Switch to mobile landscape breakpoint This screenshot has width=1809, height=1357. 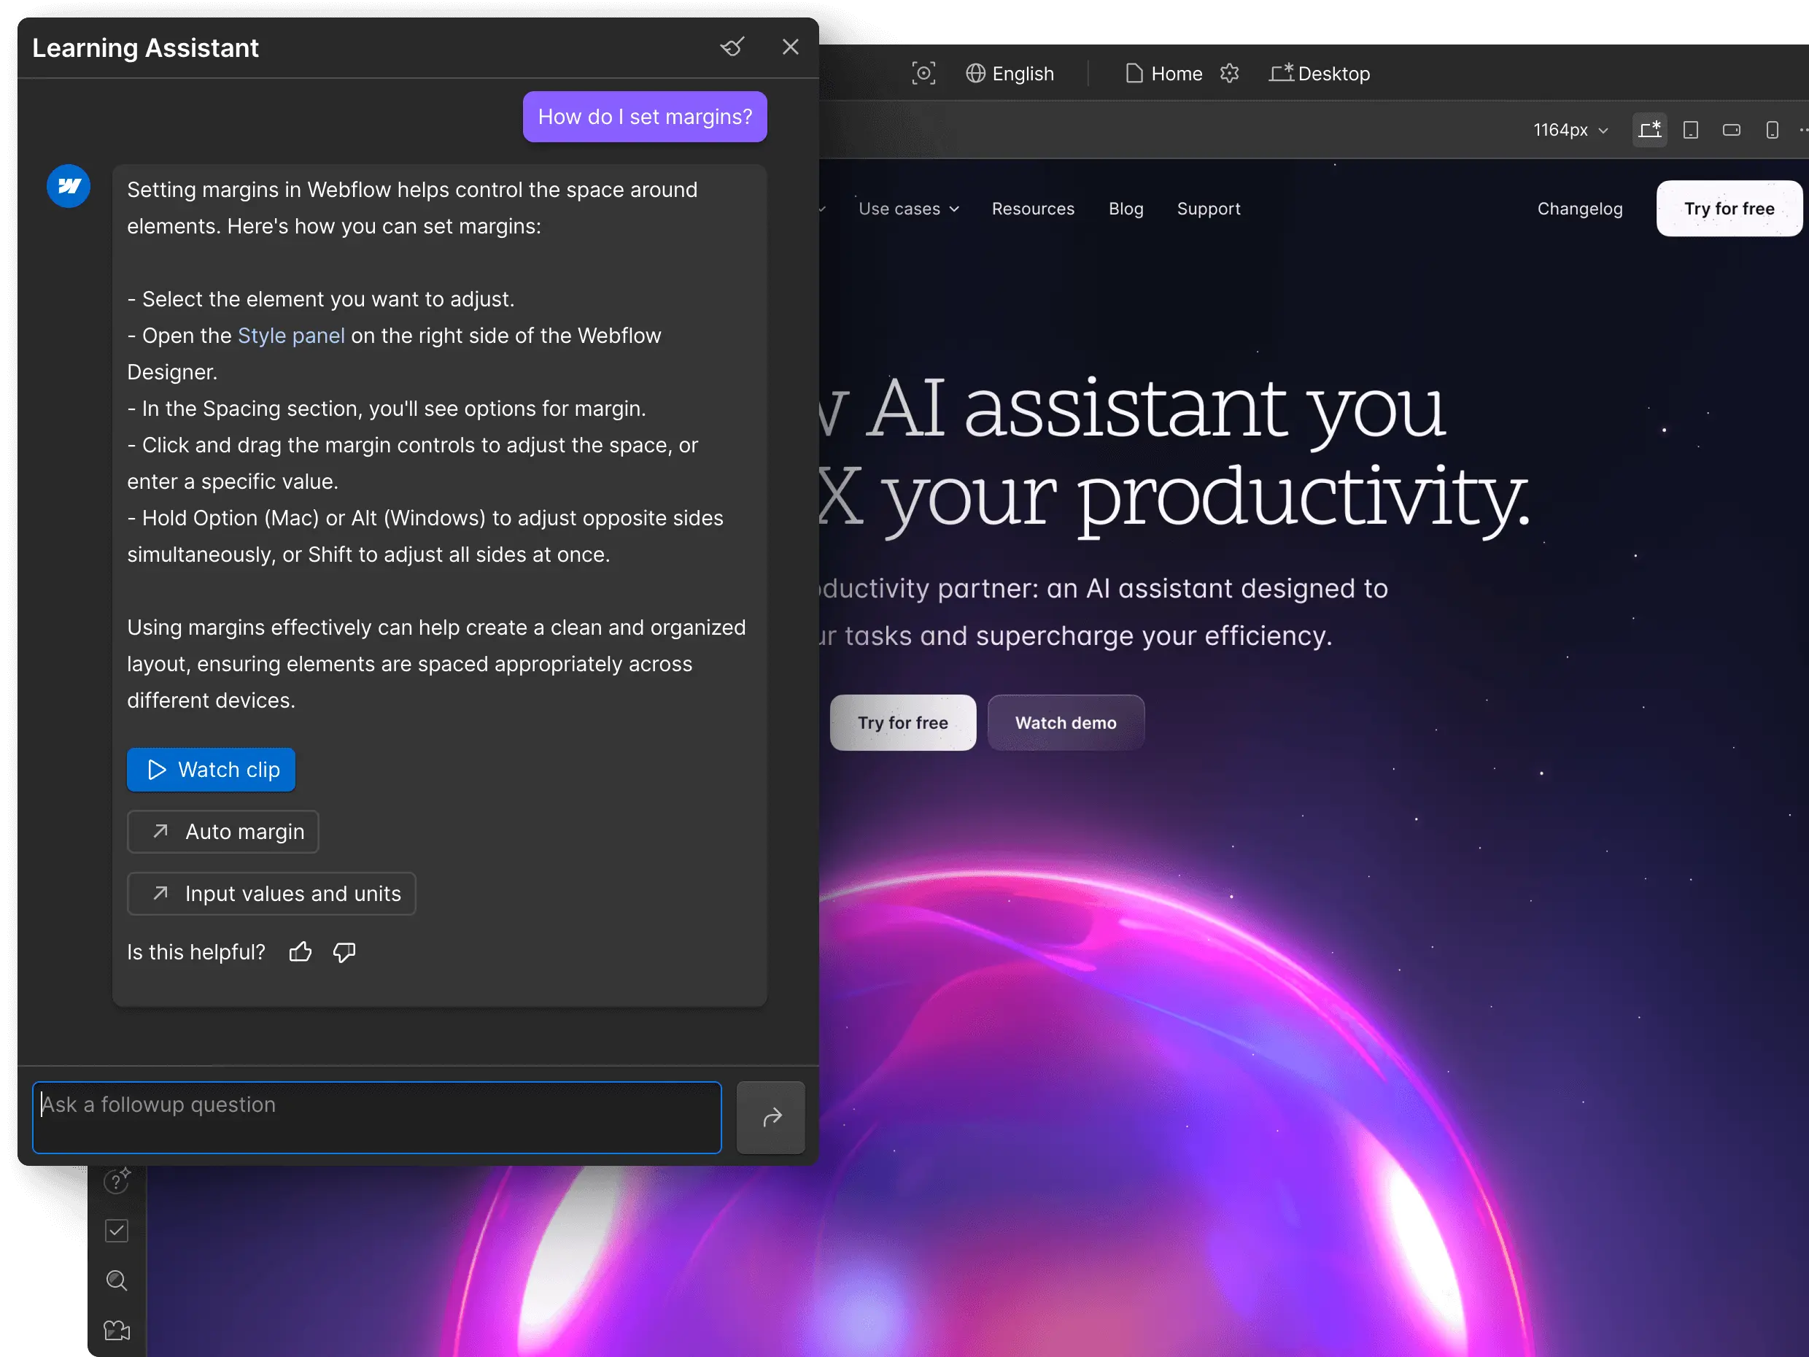point(1731,130)
